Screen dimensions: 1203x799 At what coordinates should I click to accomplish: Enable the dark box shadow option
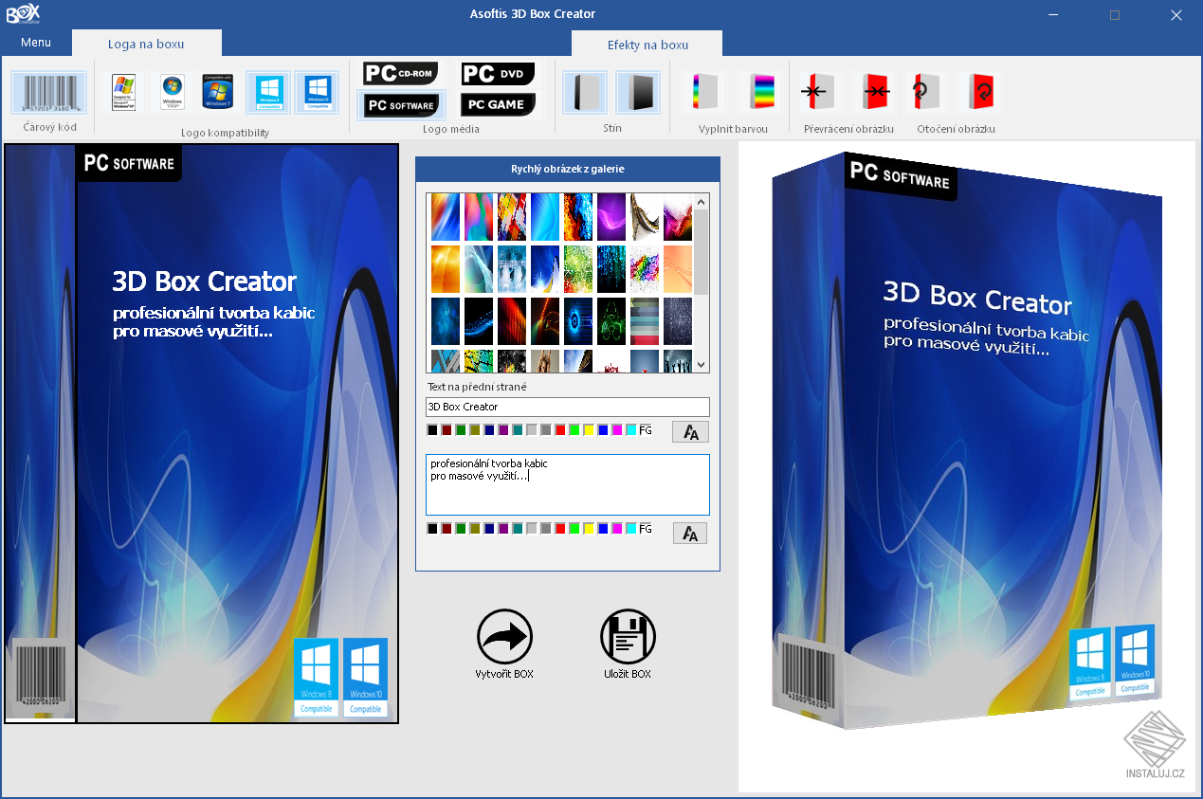coord(637,91)
